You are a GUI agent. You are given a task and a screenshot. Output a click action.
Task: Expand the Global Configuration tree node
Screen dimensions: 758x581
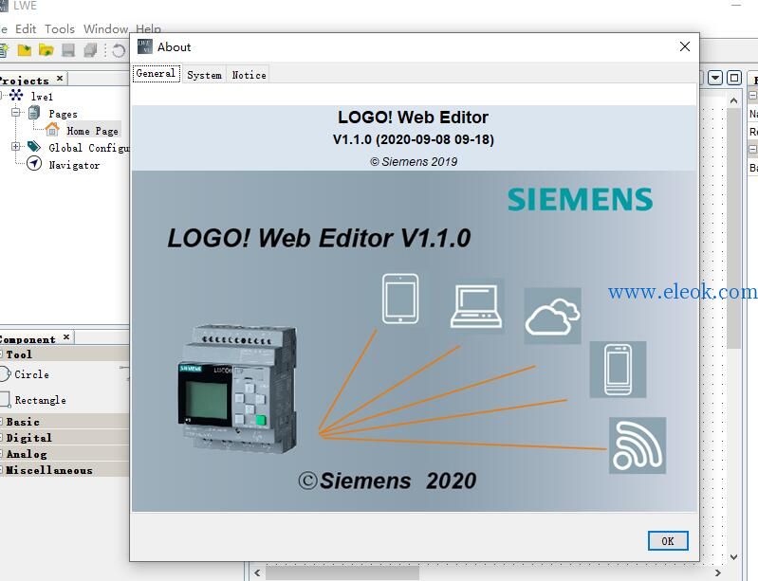(16, 146)
